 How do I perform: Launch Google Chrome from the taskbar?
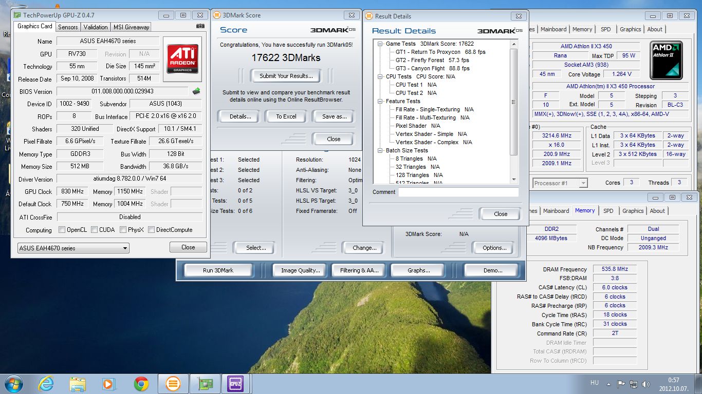[x=141, y=384]
